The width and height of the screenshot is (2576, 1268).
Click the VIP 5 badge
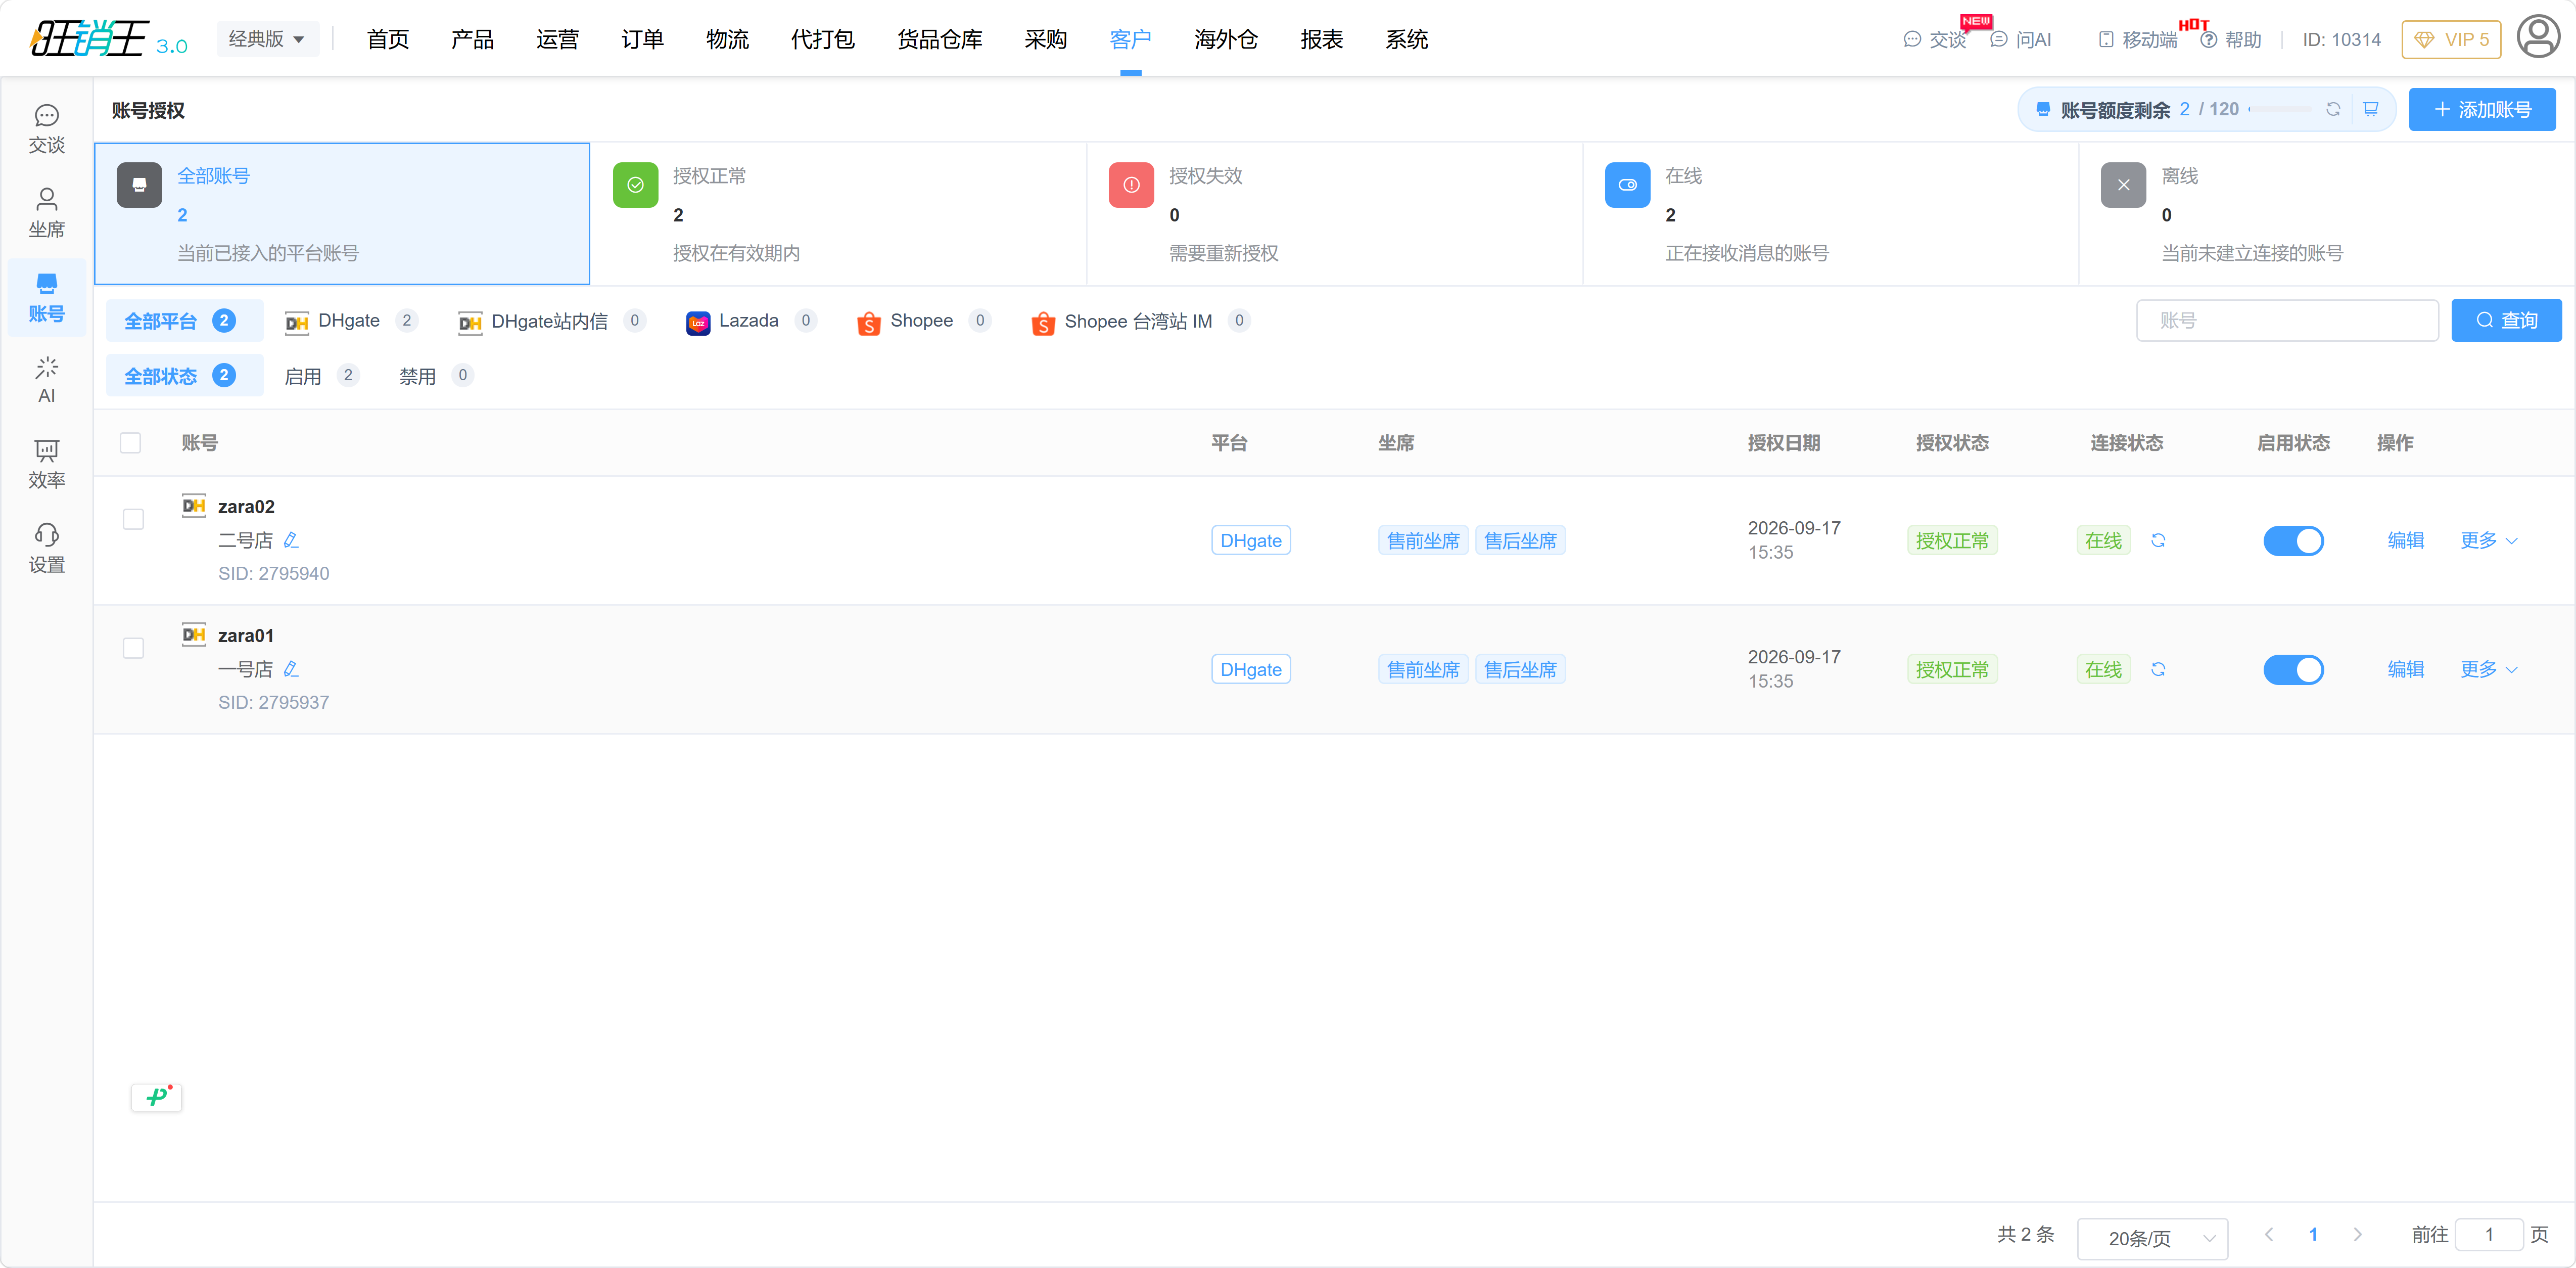coord(2451,39)
